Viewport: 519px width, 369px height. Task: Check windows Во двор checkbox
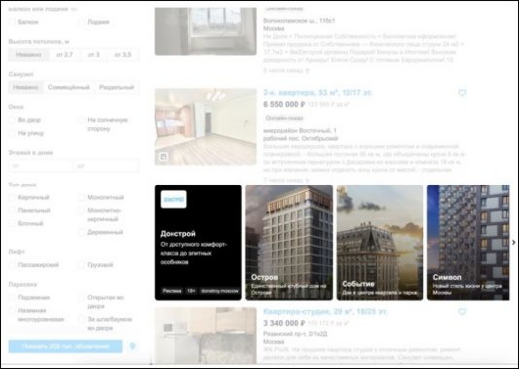coord(13,120)
